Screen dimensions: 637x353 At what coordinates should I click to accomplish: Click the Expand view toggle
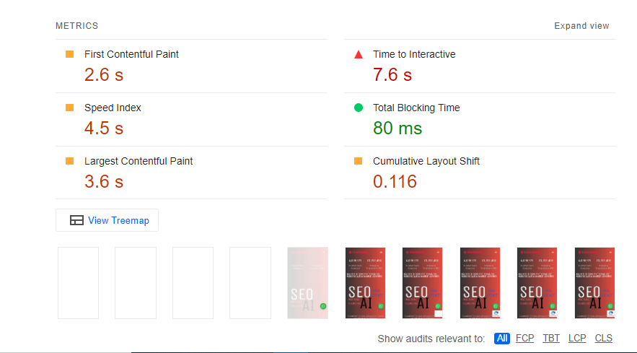click(581, 25)
